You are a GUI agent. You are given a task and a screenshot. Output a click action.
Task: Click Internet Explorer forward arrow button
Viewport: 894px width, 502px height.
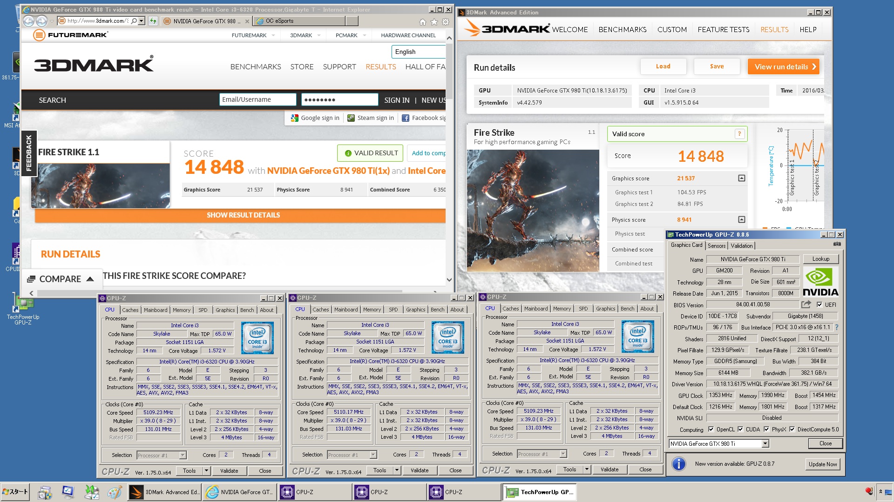click(x=41, y=21)
